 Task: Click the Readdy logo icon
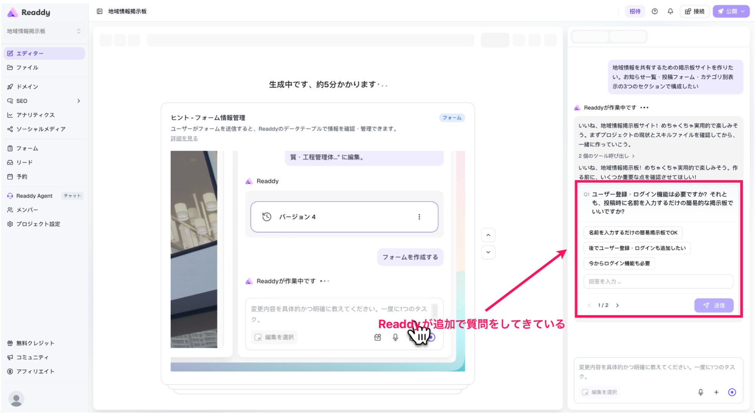point(12,12)
